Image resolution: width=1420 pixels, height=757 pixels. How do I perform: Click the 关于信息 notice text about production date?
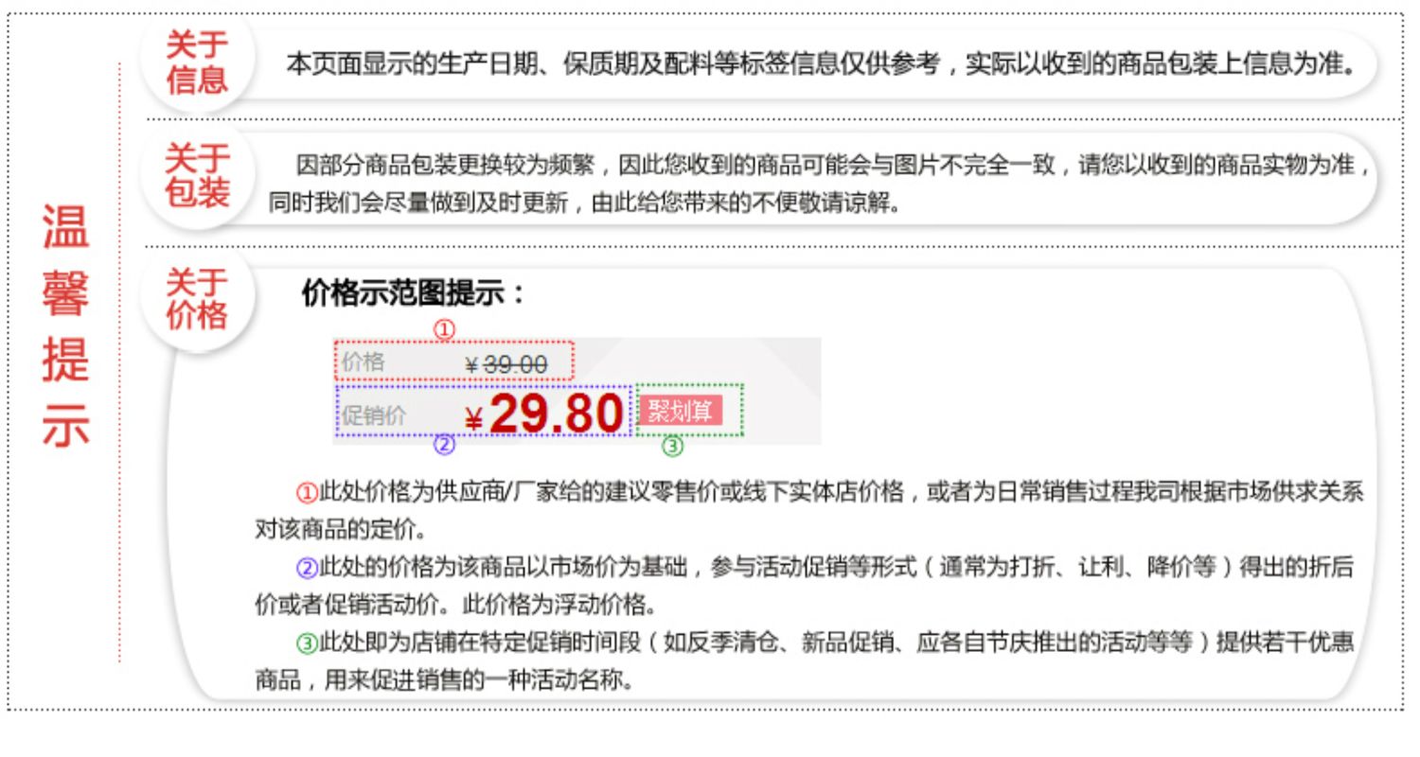pos(820,64)
